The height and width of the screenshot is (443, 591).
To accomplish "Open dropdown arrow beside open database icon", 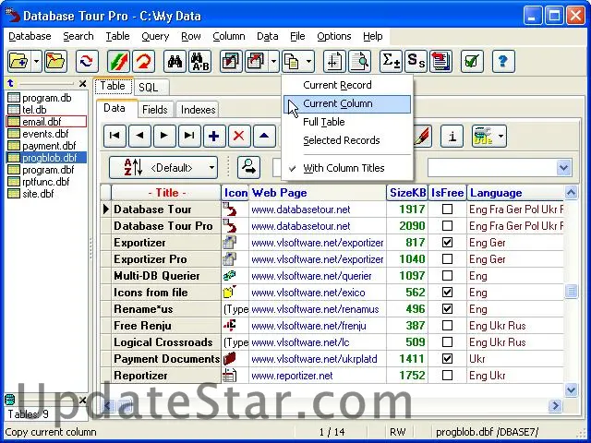I will click(36, 61).
